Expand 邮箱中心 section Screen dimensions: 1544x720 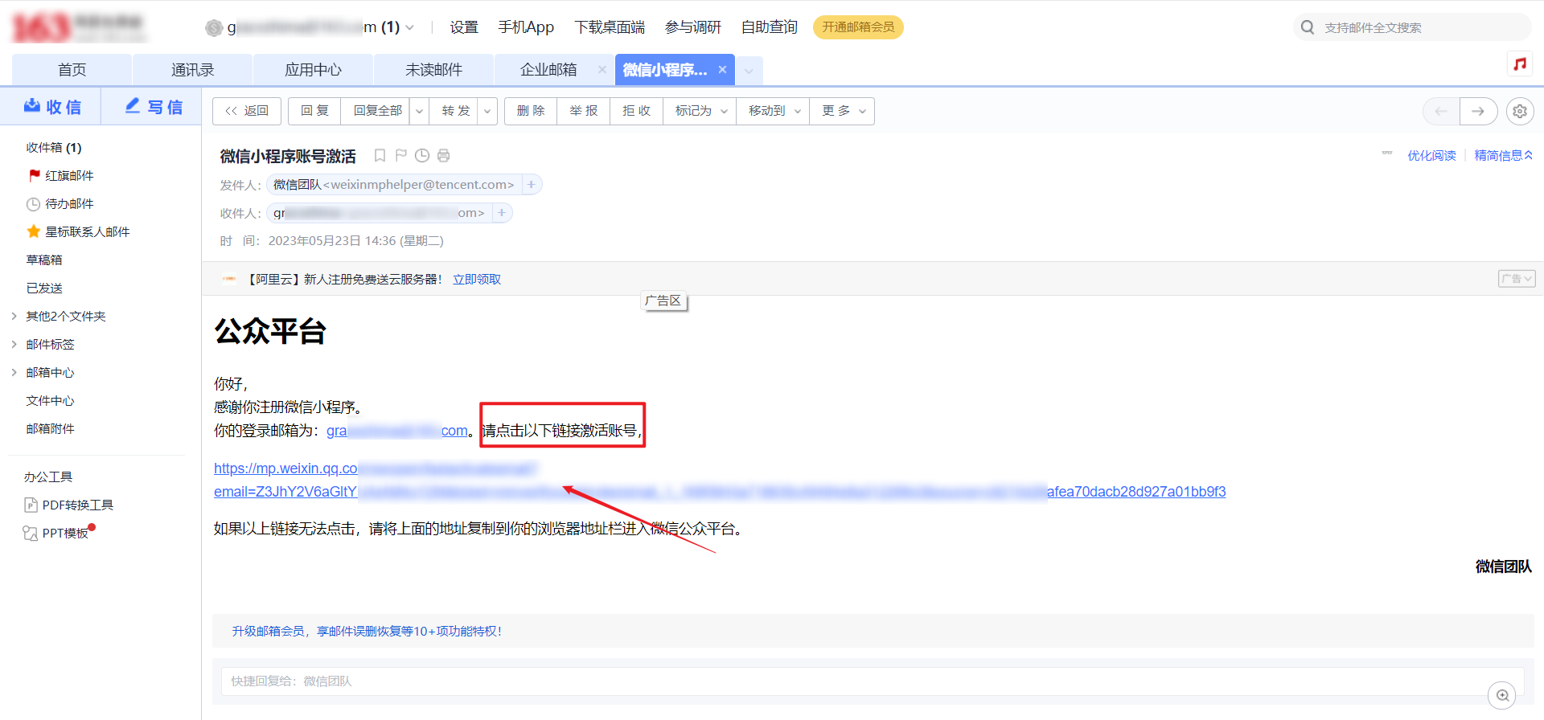pyautogui.click(x=14, y=372)
